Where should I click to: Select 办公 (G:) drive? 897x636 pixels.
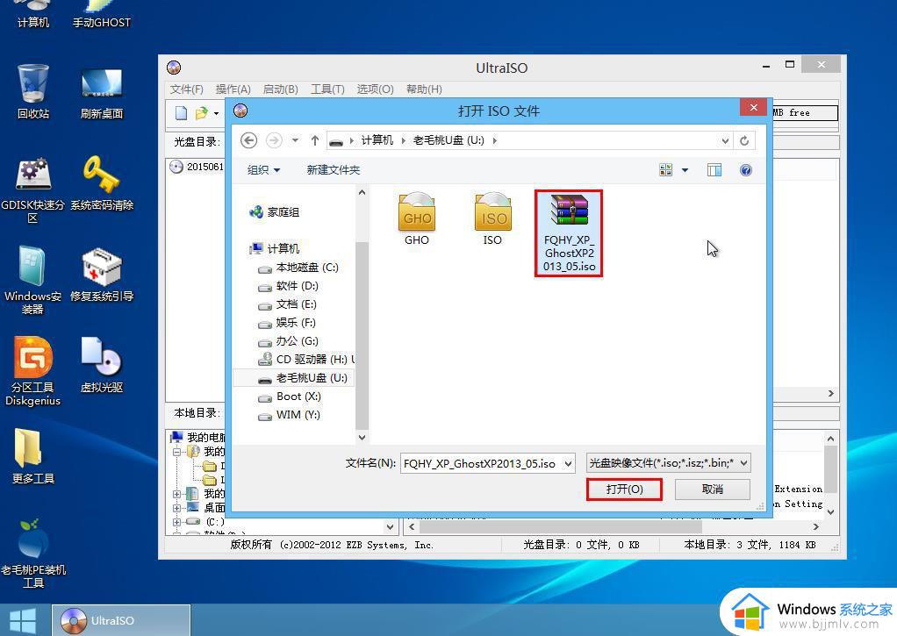click(288, 341)
